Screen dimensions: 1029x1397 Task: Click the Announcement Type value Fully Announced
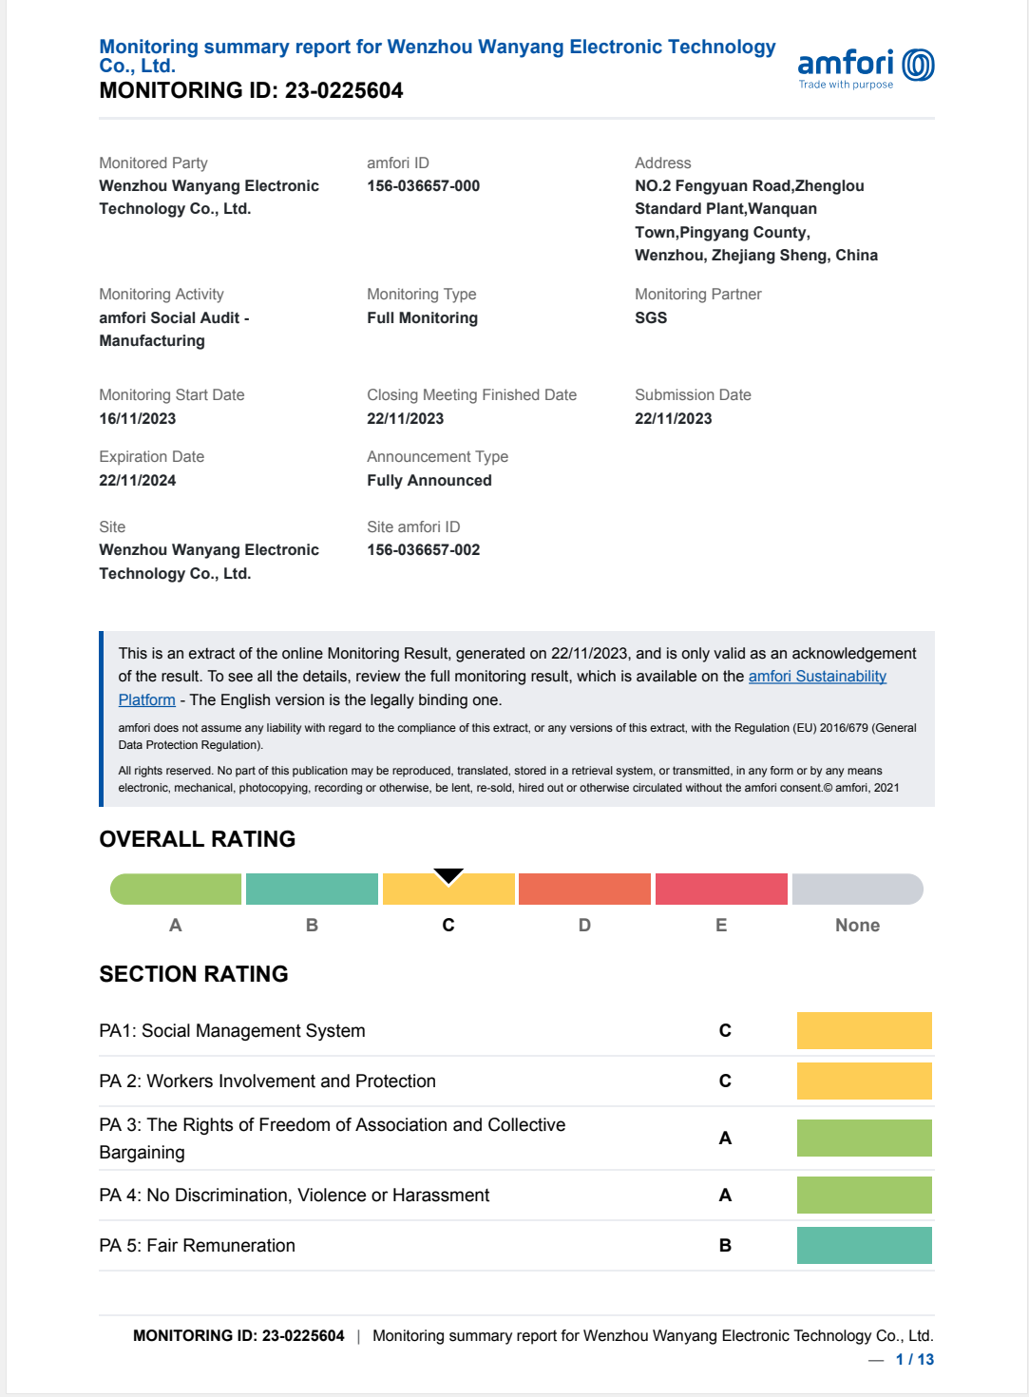point(429,481)
